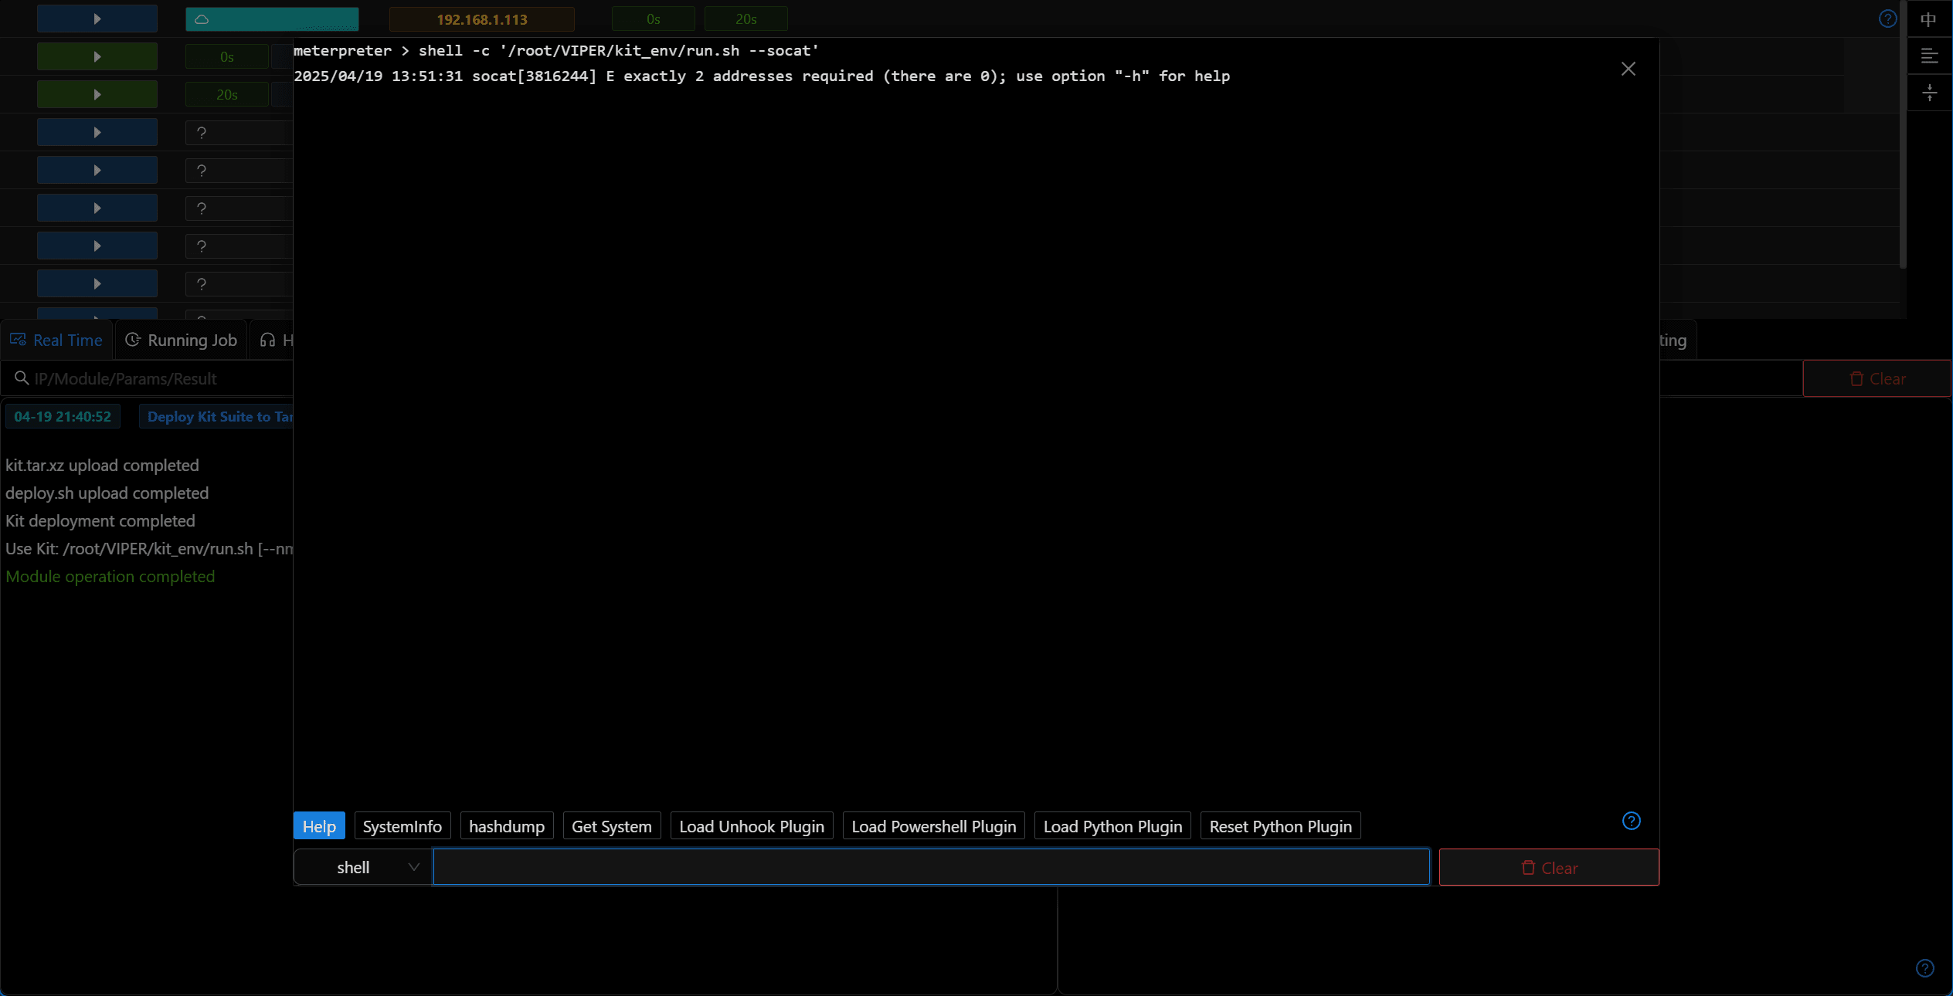
Task: Switch to the Running Job tab
Action: point(182,340)
